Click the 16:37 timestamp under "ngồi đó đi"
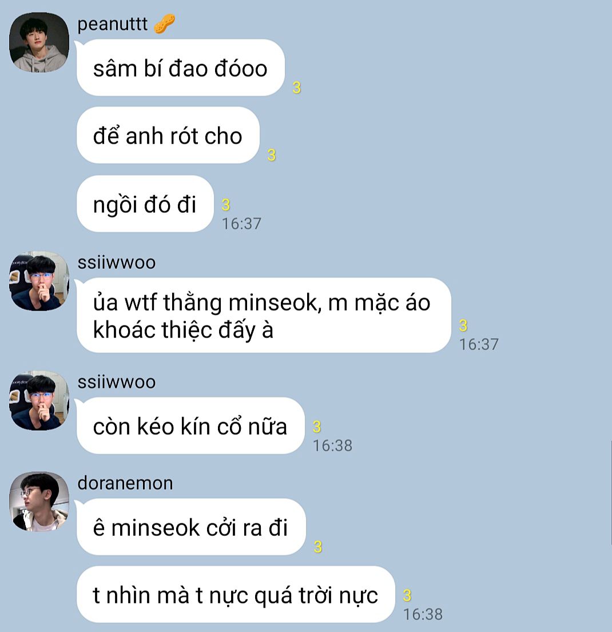The image size is (612, 632). click(x=241, y=224)
